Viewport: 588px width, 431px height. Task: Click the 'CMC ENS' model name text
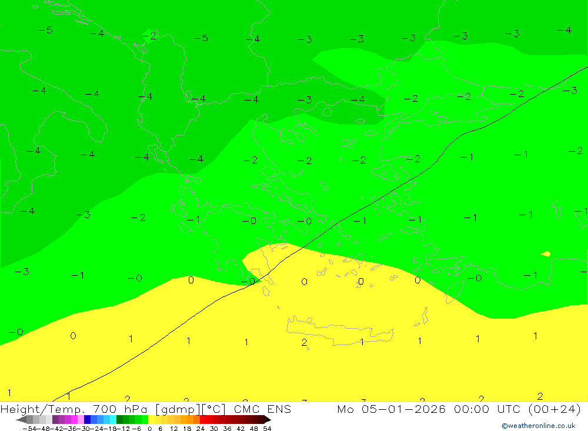pos(262,409)
